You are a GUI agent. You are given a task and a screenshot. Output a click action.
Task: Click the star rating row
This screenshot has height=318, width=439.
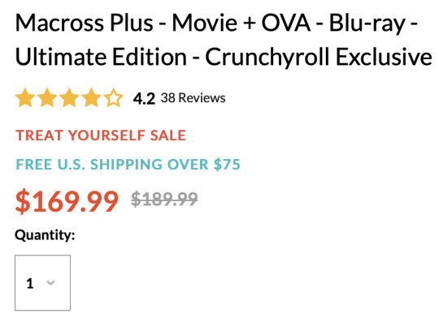click(69, 98)
